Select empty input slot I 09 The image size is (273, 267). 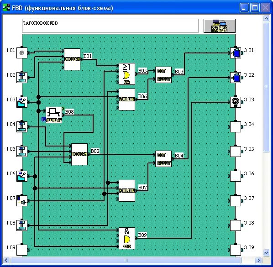tap(22, 250)
